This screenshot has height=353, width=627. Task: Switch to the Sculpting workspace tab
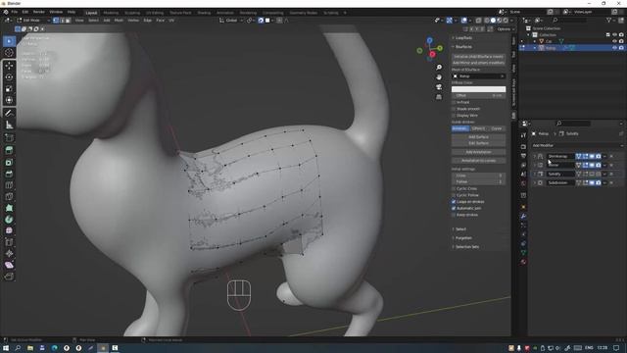click(x=132, y=13)
